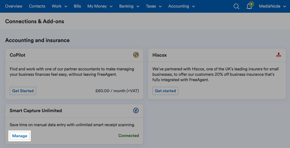The height and width of the screenshot is (148, 290).
Task: Click Get started on the Hiscox card
Action: (x=165, y=91)
